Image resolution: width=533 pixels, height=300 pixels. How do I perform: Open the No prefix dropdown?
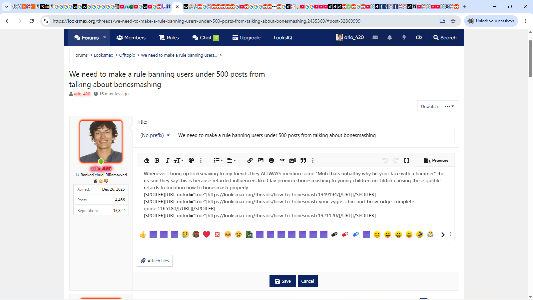(x=155, y=135)
